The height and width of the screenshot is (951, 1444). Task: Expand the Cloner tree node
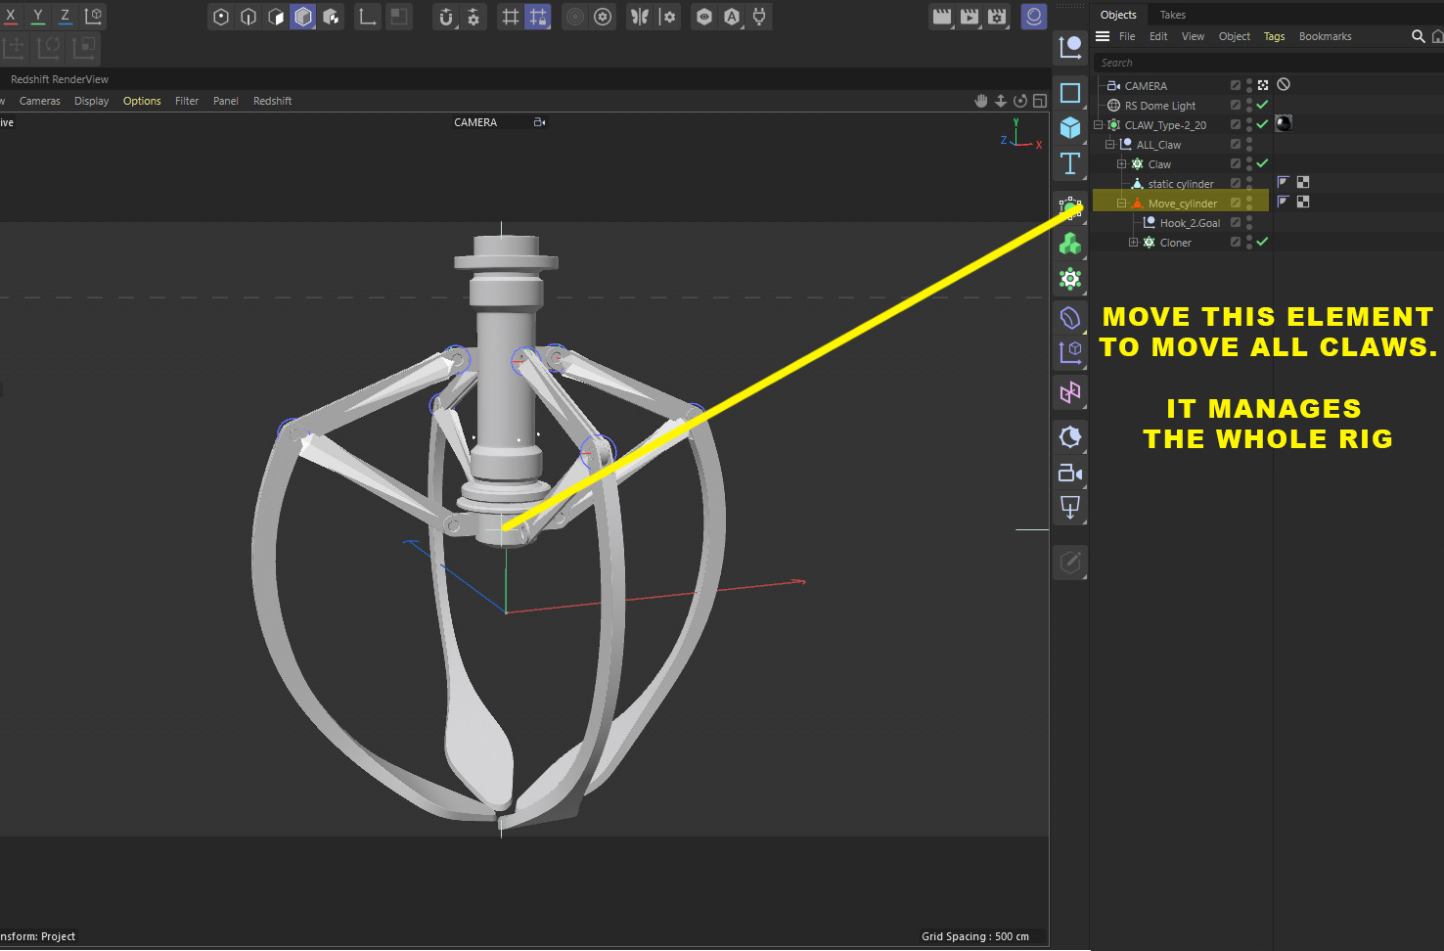[1134, 242]
